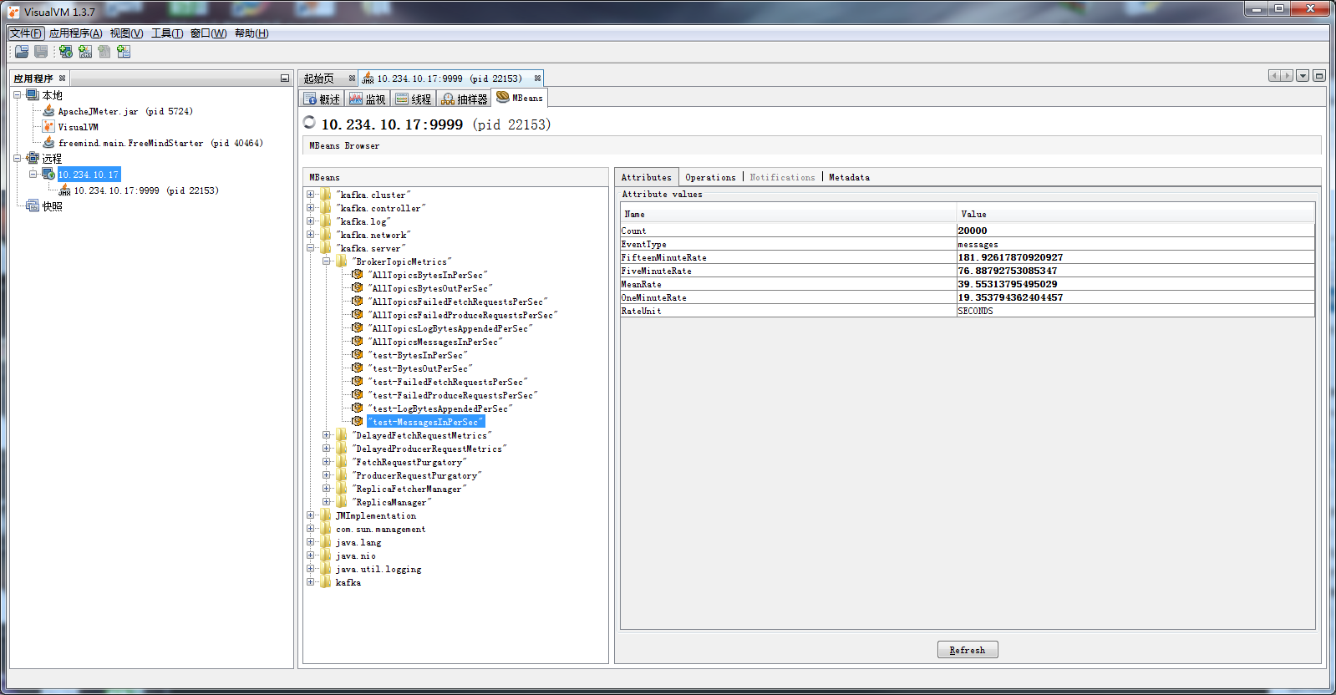Select the AllTopicsMessagesInPerSec MBean icon
The height and width of the screenshot is (695, 1336).
[x=358, y=342]
